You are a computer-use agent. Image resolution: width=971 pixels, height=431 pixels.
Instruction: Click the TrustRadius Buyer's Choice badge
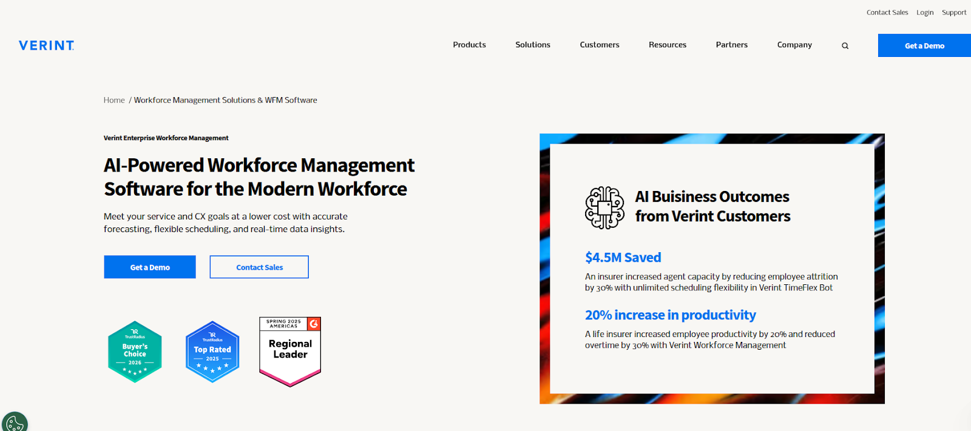click(135, 352)
